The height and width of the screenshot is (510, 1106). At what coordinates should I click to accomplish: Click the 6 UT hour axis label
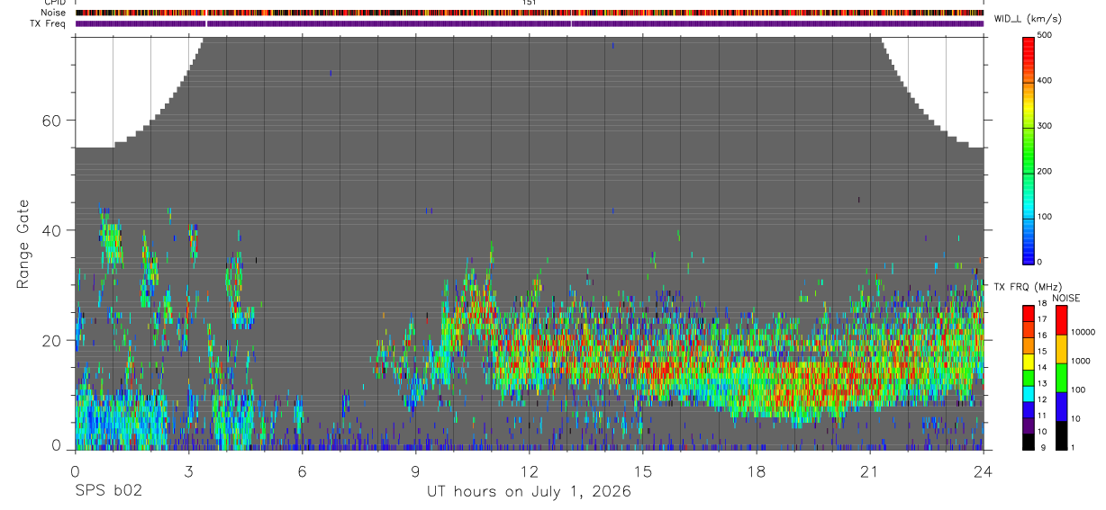(x=302, y=470)
